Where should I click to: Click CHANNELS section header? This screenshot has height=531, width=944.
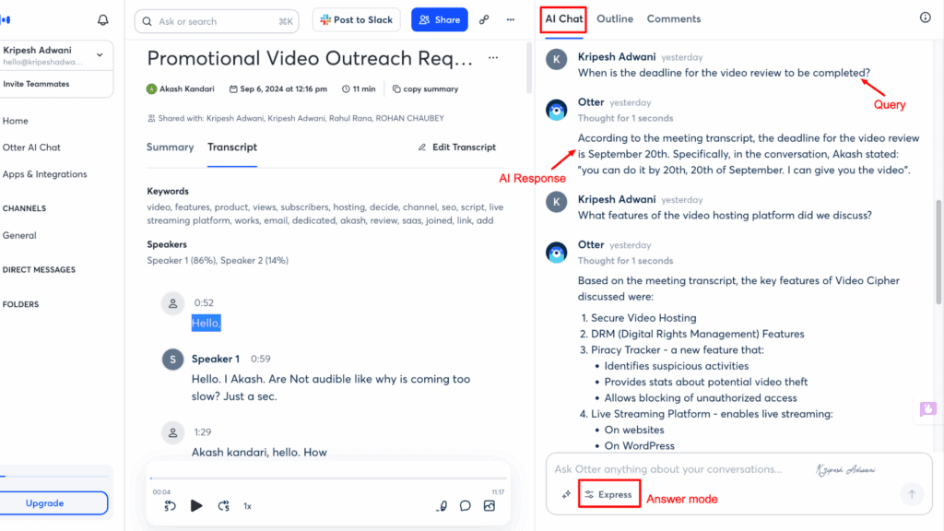pos(24,208)
